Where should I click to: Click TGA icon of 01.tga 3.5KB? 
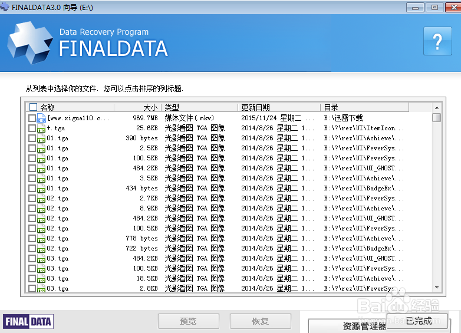(41, 179)
